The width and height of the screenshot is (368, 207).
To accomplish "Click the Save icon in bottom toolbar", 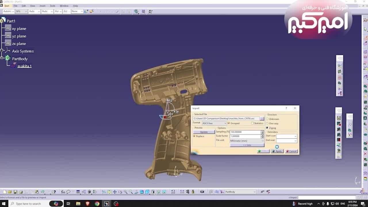I will click(15, 192).
